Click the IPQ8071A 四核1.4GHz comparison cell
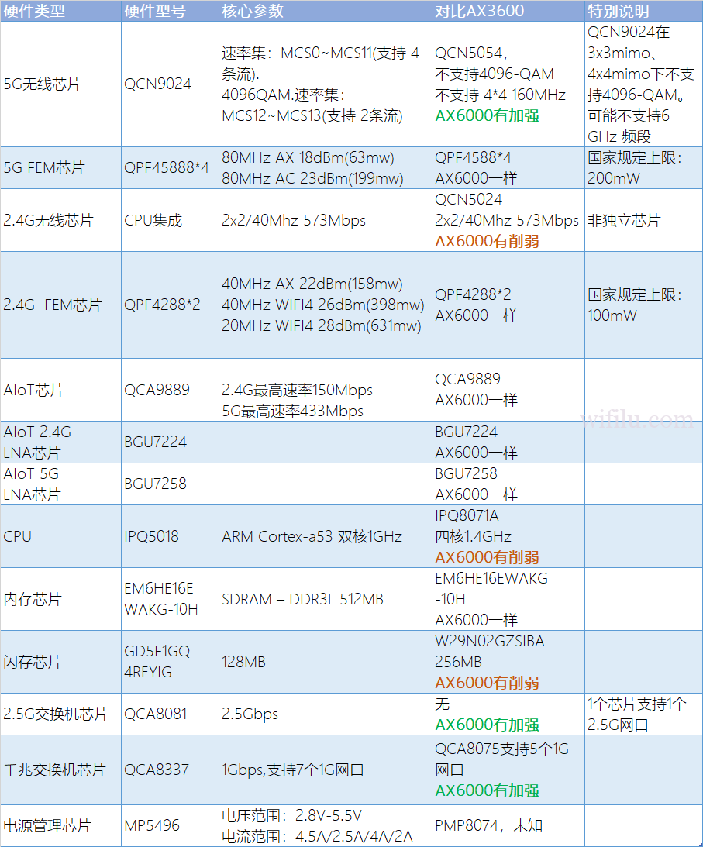This screenshot has height=847, width=703. pyautogui.click(x=508, y=536)
